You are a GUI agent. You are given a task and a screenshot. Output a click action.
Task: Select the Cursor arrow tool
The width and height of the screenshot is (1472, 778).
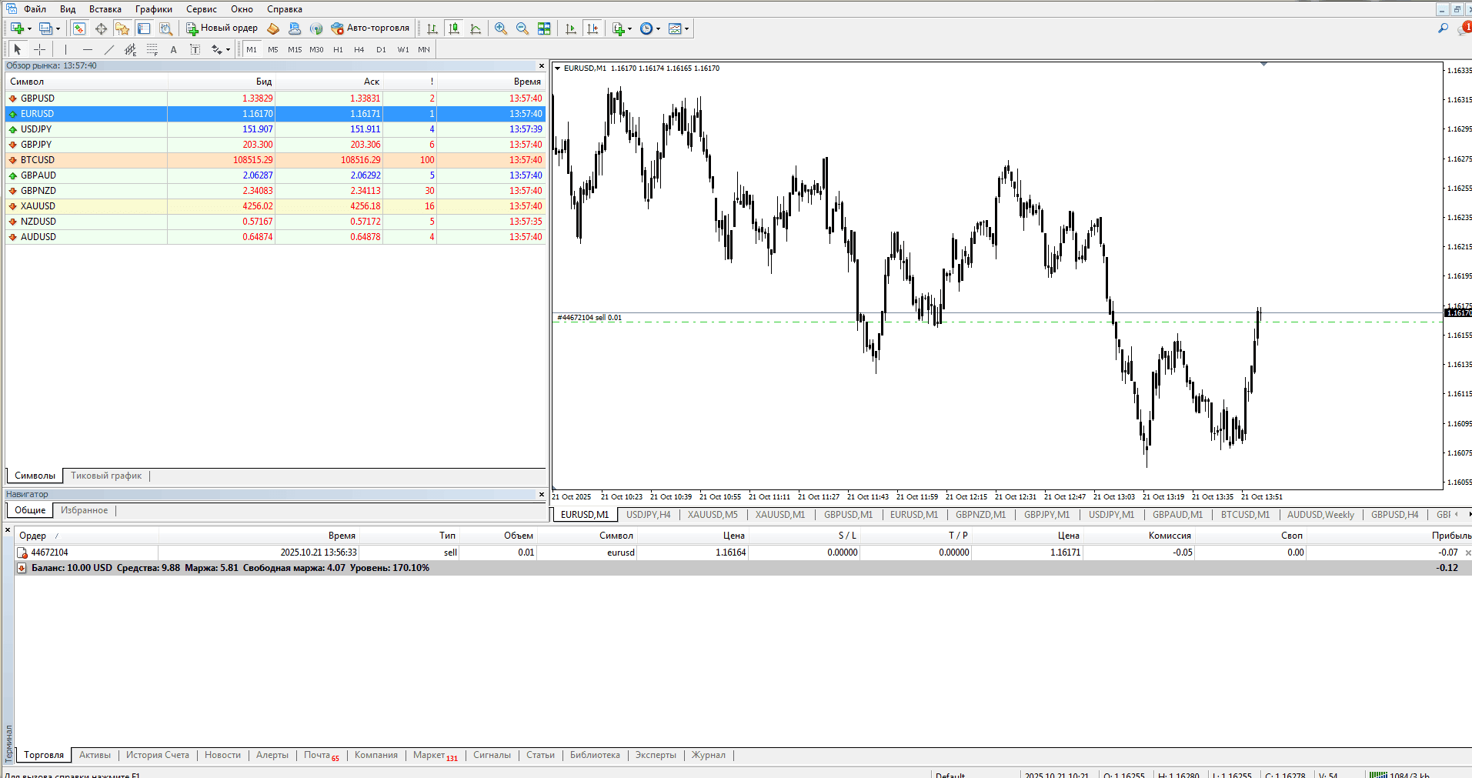[x=18, y=49]
